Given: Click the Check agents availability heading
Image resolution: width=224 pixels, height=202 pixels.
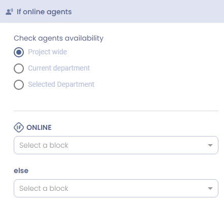Looking at the screenshot, I should point(58,39).
